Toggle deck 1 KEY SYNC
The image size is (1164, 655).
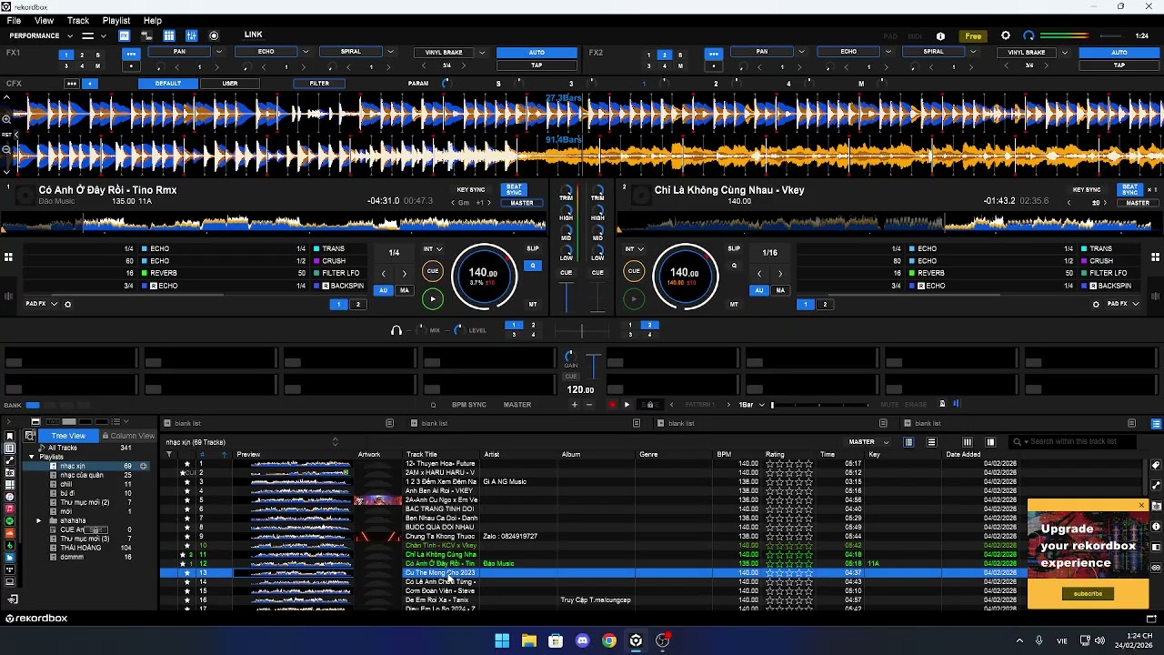click(x=471, y=190)
